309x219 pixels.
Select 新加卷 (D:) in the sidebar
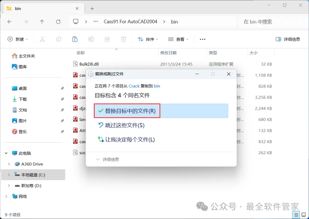28,186
